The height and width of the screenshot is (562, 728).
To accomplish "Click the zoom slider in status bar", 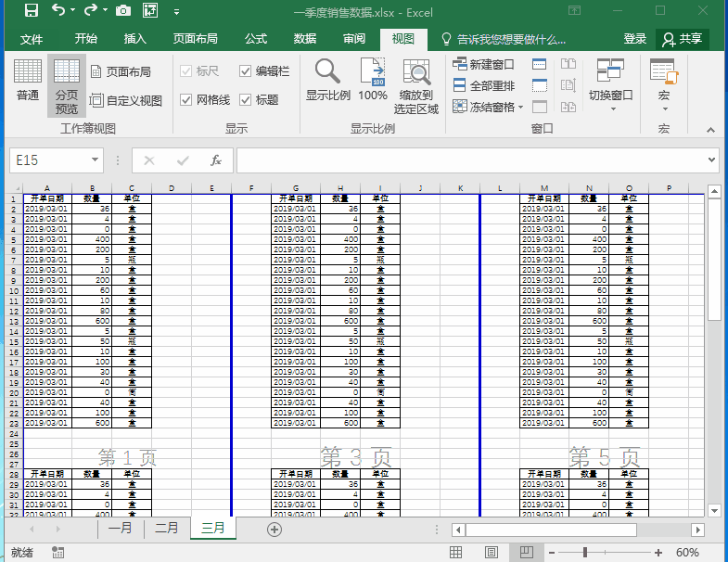I will coord(584,553).
